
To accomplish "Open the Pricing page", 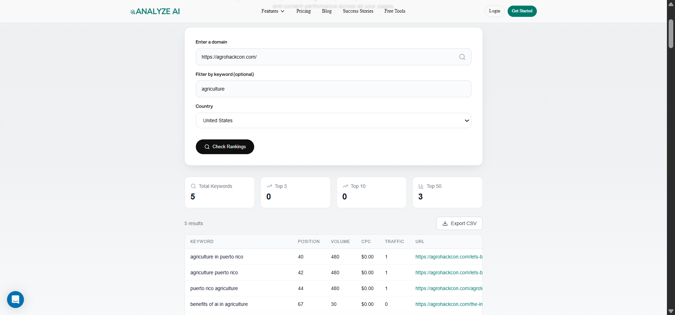I will [x=303, y=11].
